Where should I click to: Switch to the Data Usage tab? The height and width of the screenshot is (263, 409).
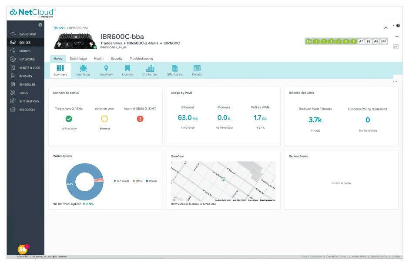tap(78, 58)
